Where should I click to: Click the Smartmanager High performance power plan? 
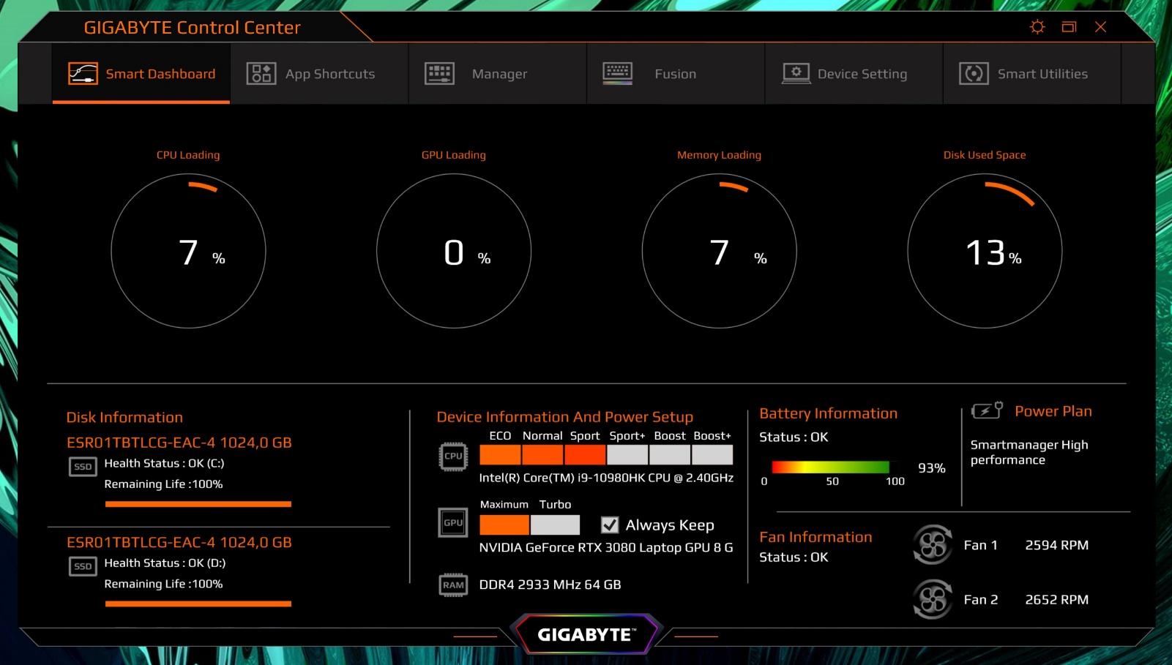pos(1029,452)
